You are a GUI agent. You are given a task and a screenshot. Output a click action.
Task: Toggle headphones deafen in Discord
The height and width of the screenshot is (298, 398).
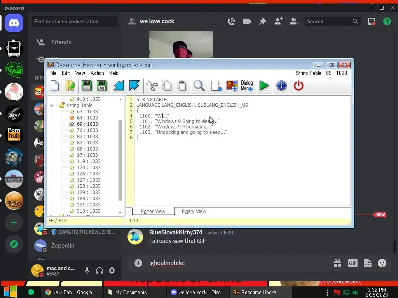click(x=99, y=270)
